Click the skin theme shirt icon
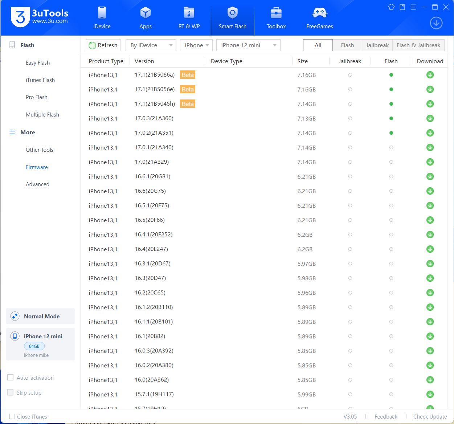454x424 pixels. point(391,7)
